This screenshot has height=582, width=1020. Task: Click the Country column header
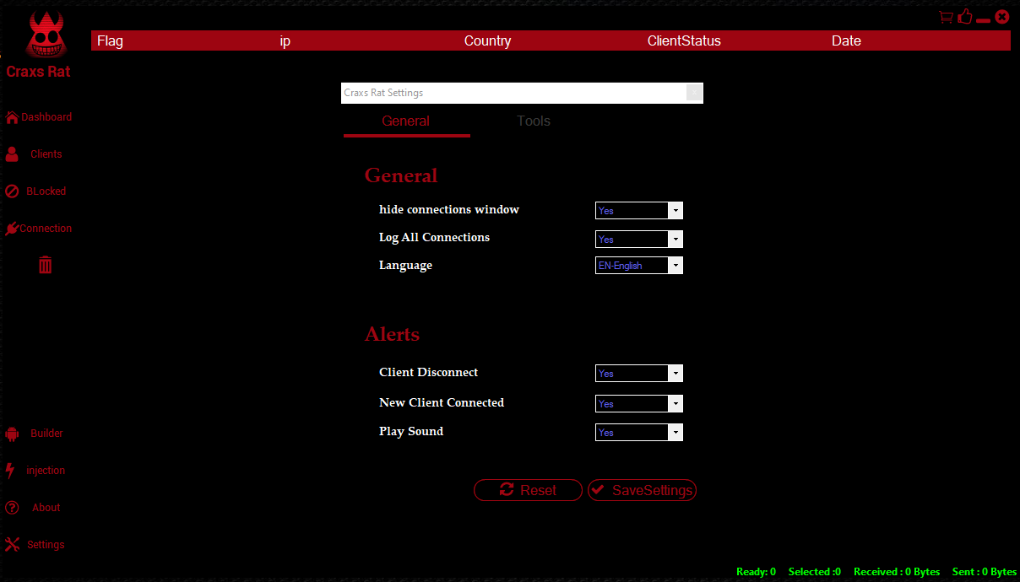pyautogui.click(x=487, y=40)
